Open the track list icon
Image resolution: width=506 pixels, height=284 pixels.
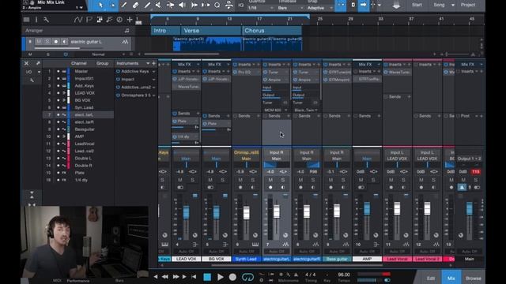[x=26, y=20]
